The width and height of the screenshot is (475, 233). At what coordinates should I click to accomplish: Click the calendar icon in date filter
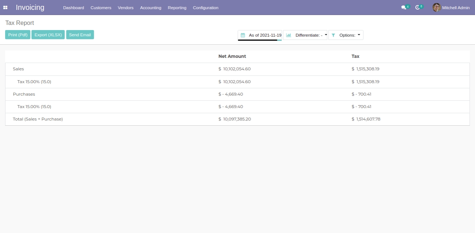[x=243, y=35]
